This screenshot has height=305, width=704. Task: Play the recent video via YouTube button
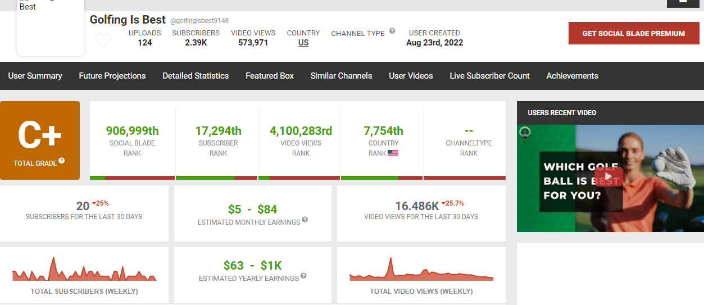(x=609, y=177)
